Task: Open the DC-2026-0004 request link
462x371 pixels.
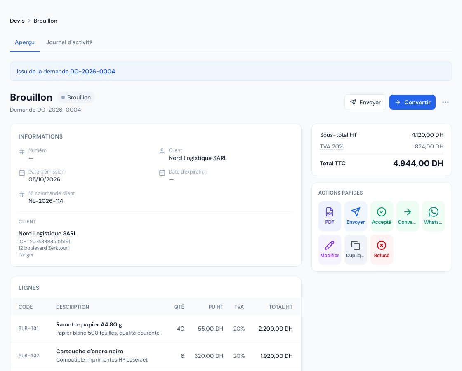Action: pyautogui.click(x=92, y=71)
